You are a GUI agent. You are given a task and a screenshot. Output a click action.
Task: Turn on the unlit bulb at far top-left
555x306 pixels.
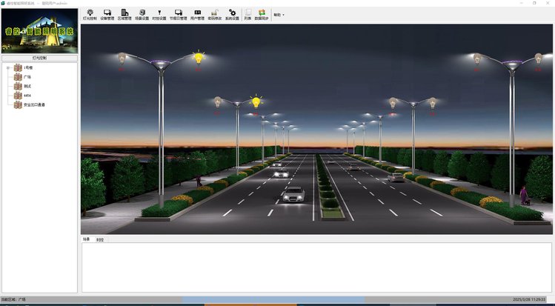click(122, 58)
